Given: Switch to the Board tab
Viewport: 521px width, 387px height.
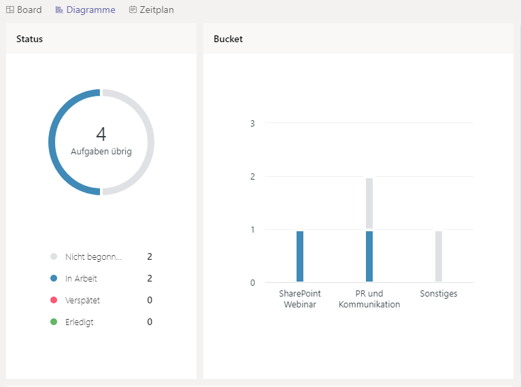Looking at the screenshot, I should point(24,10).
